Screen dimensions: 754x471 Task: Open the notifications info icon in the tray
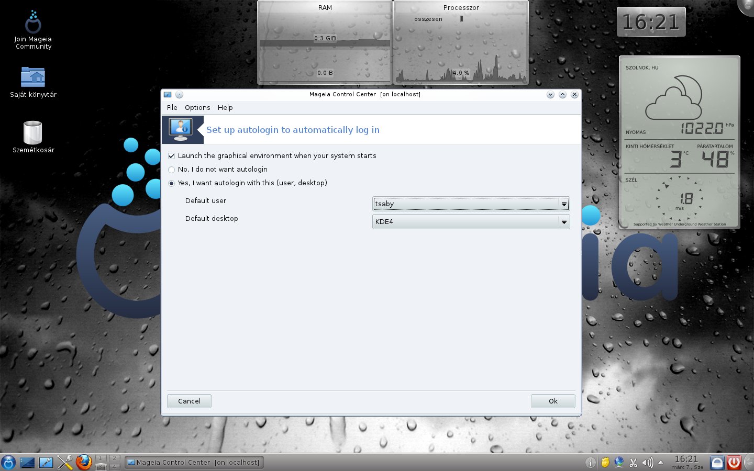591,463
